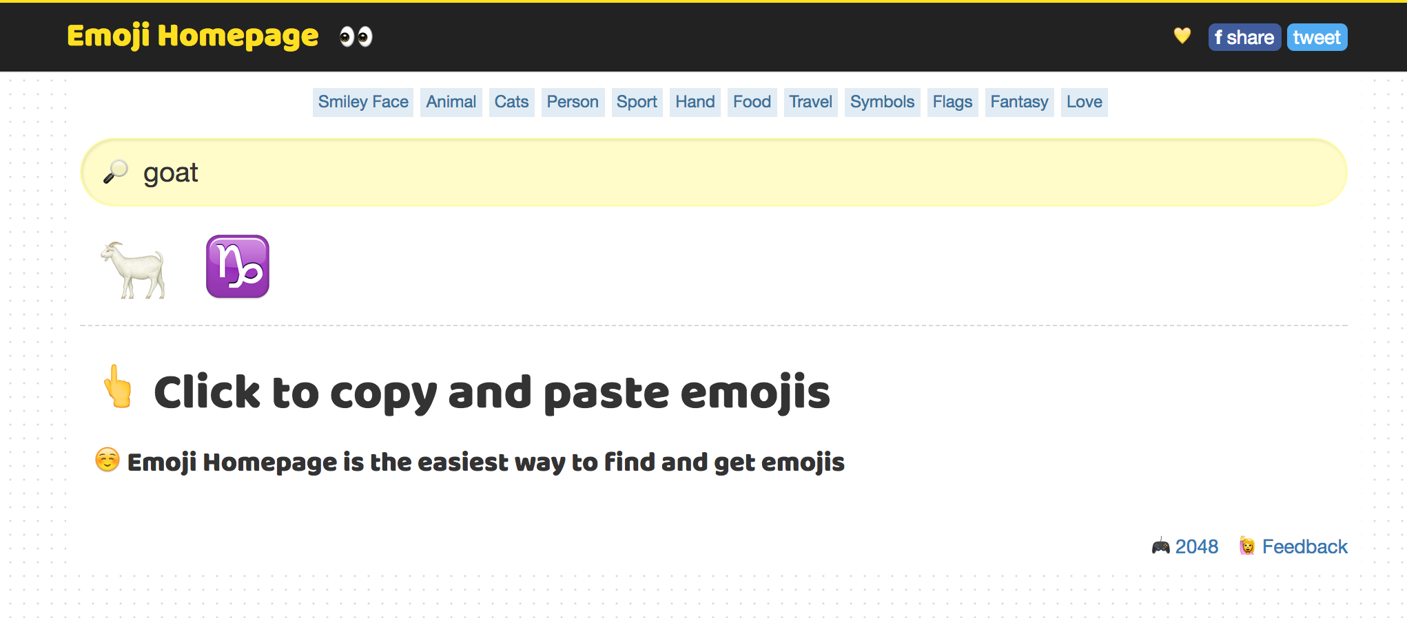The width and height of the screenshot is (1407, 618).
Task: Show the Symbols category
Action: coord(883,102)
